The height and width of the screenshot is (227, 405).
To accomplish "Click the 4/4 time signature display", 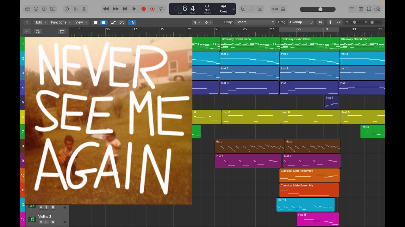I will [224, 6].
